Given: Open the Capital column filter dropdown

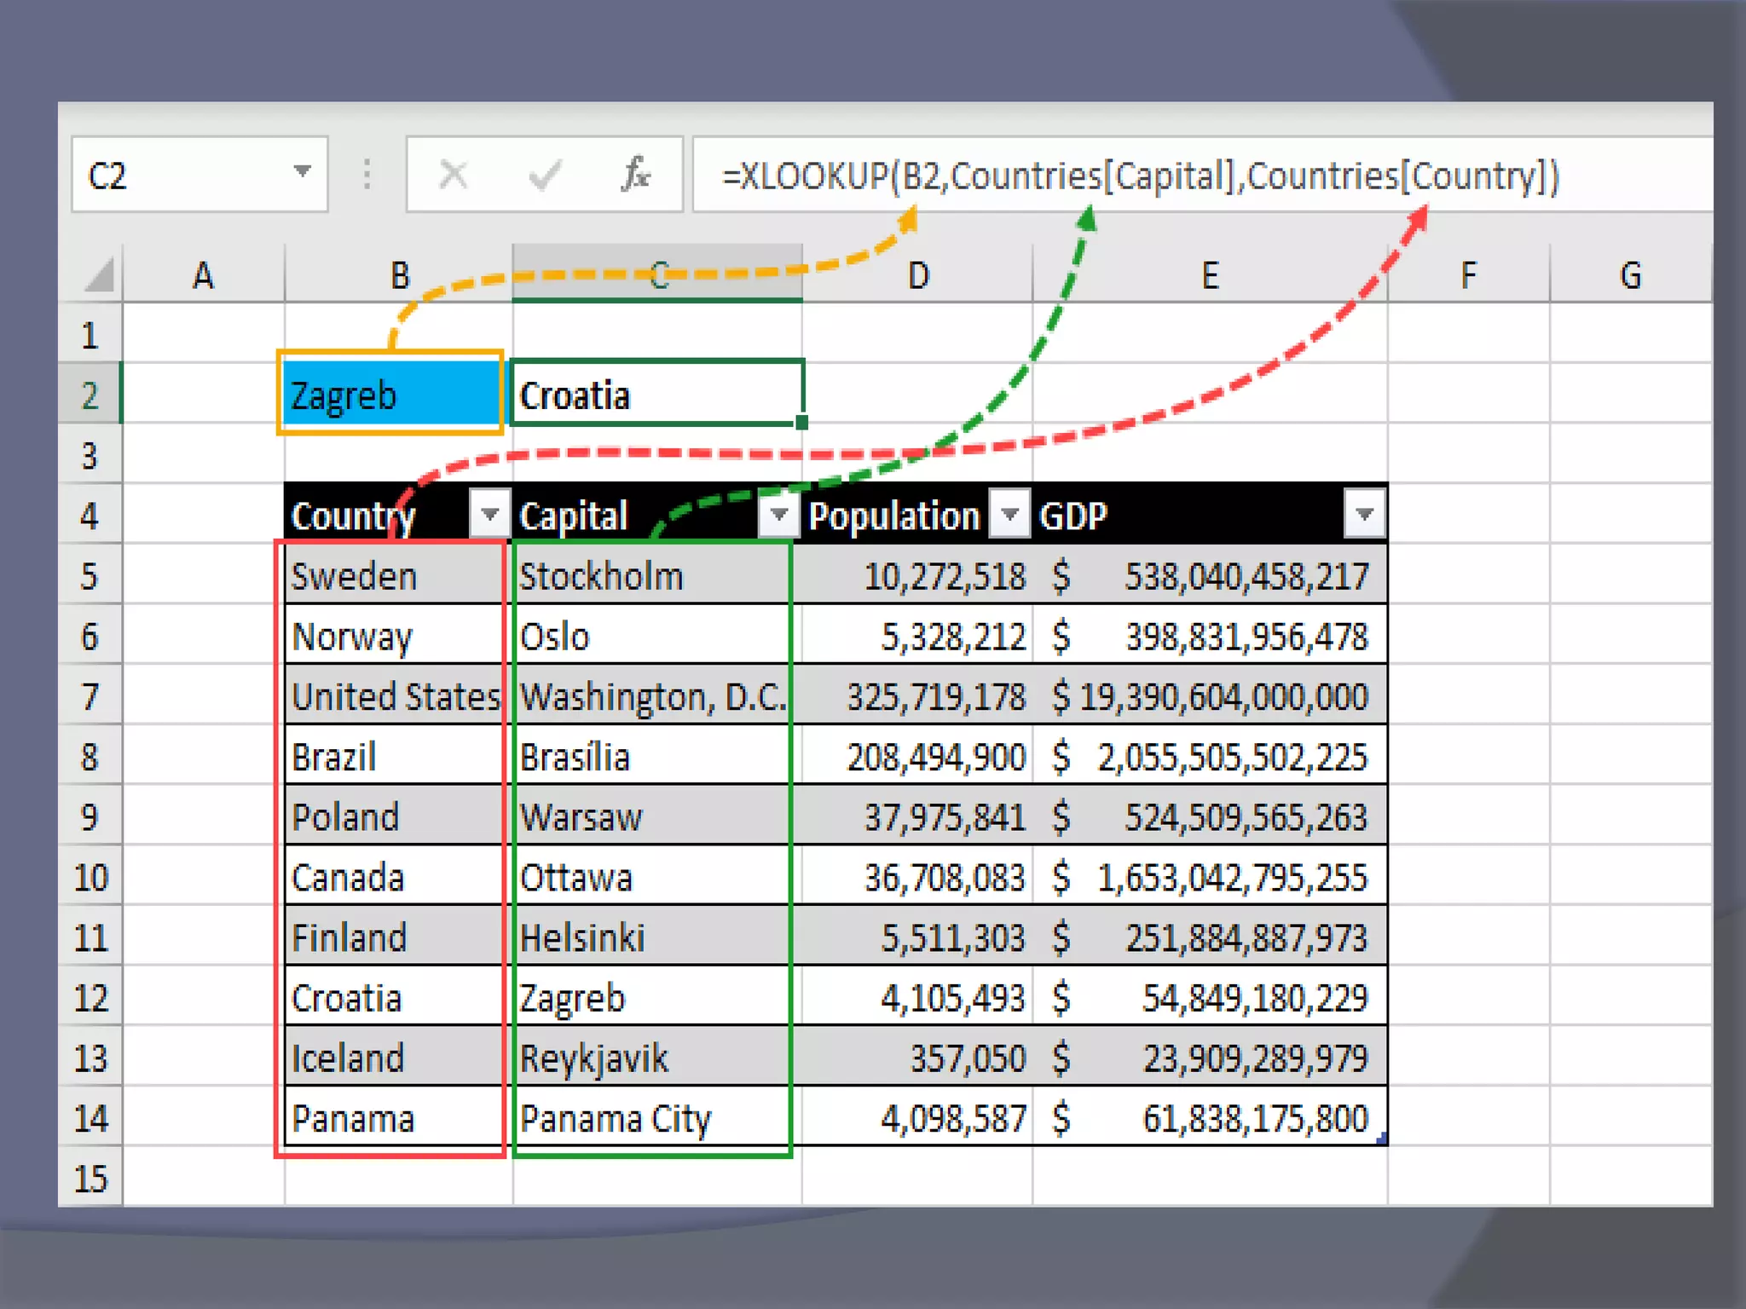Looking at the screenshot, I should point(778,514).
